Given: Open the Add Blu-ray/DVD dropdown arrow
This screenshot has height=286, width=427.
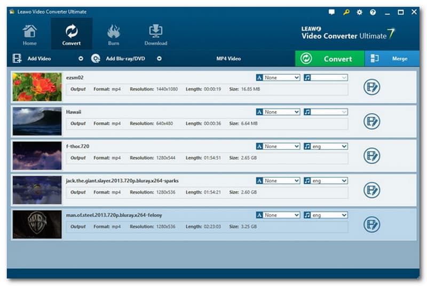Looking at the screenshot, I should pos(159,59).
